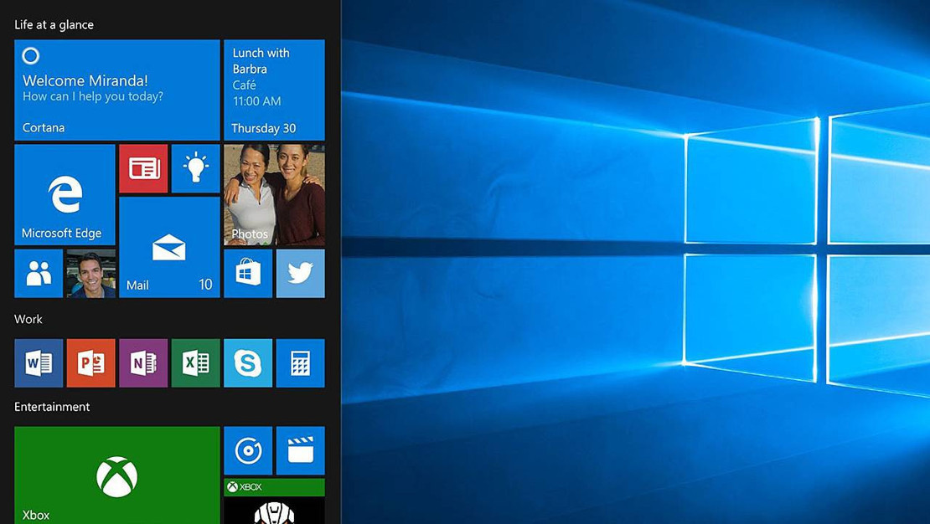930x524 pixels.
Task: Ask Cortana a question via her tile
Action: (116, 90)
